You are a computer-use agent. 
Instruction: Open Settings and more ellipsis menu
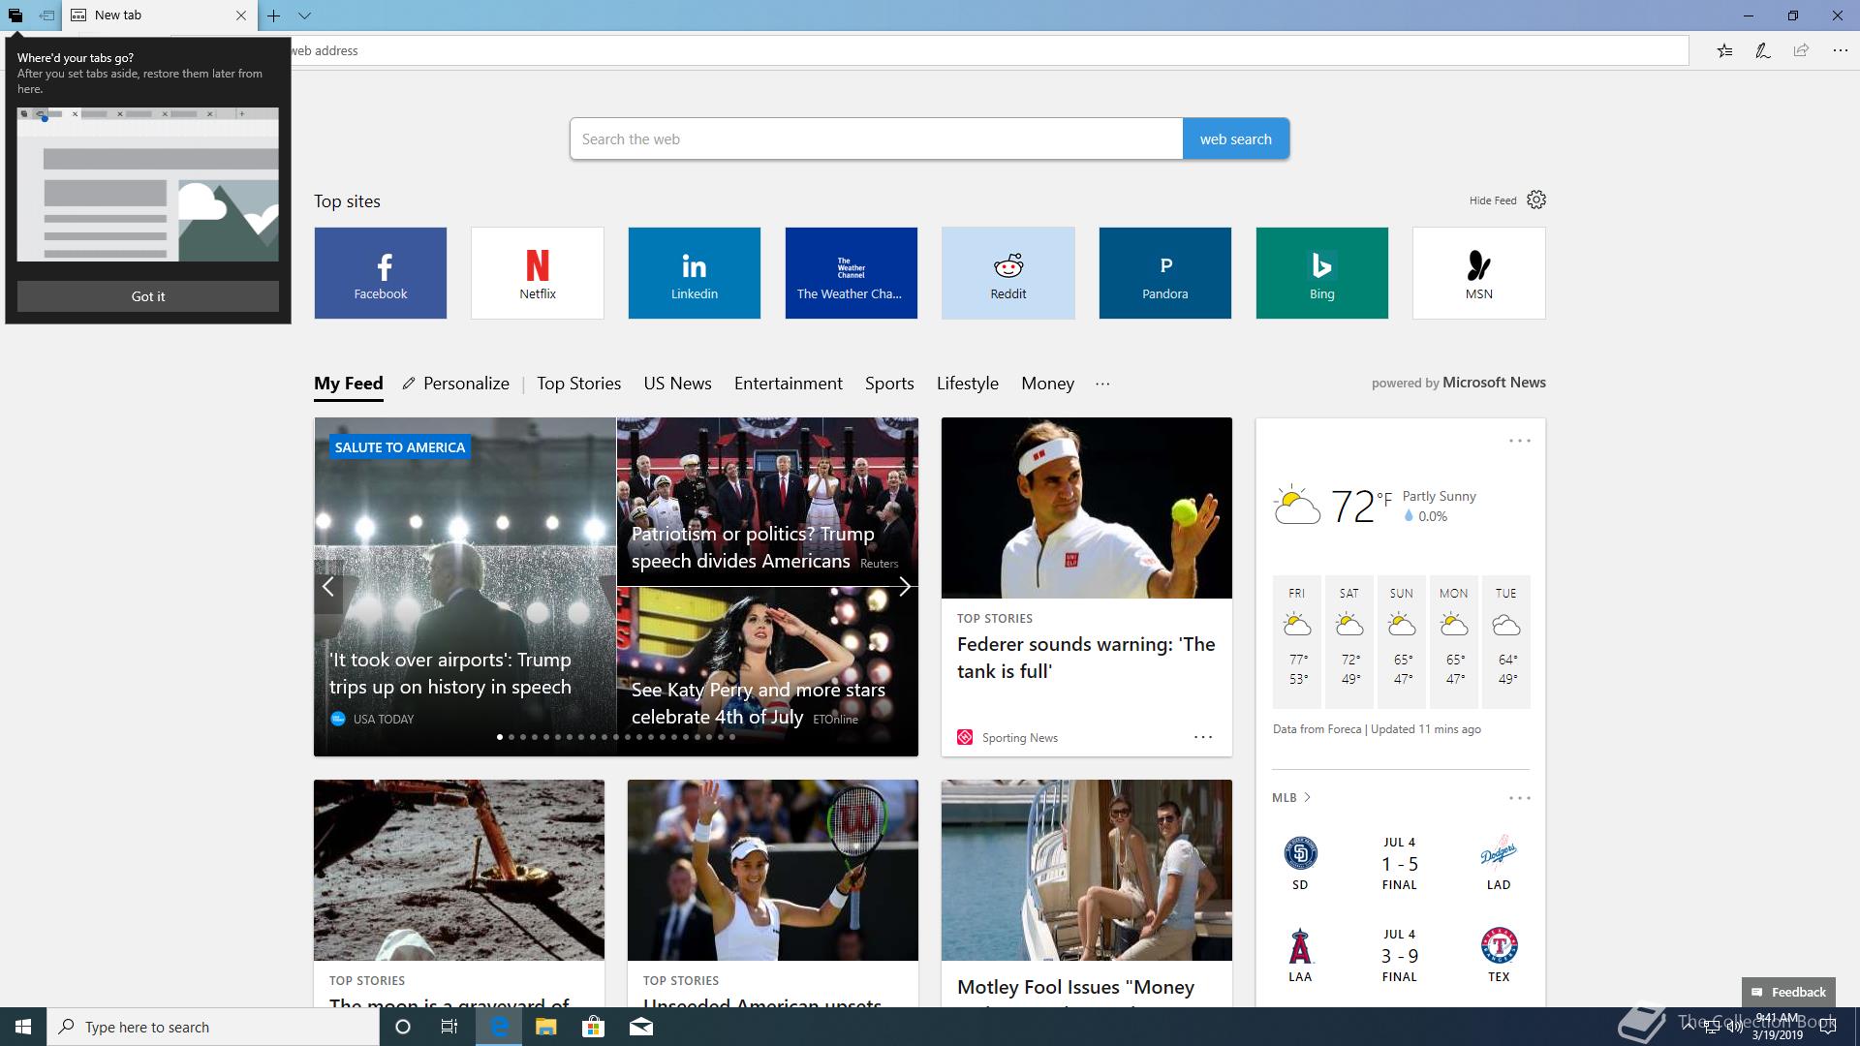click(1840, 50)
